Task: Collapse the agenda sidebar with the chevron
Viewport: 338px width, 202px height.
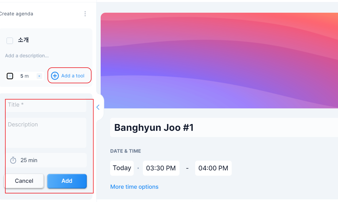Action: [x=98, y=107]
